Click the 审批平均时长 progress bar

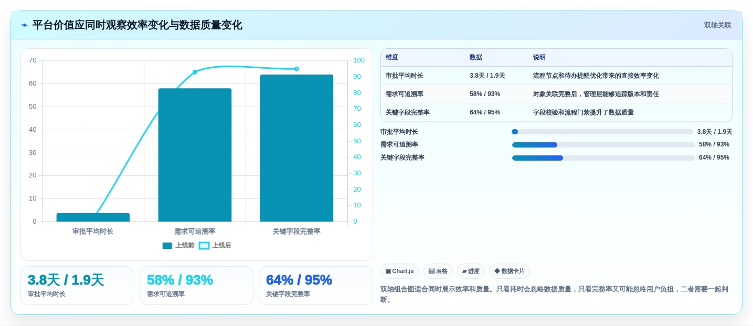602,132
